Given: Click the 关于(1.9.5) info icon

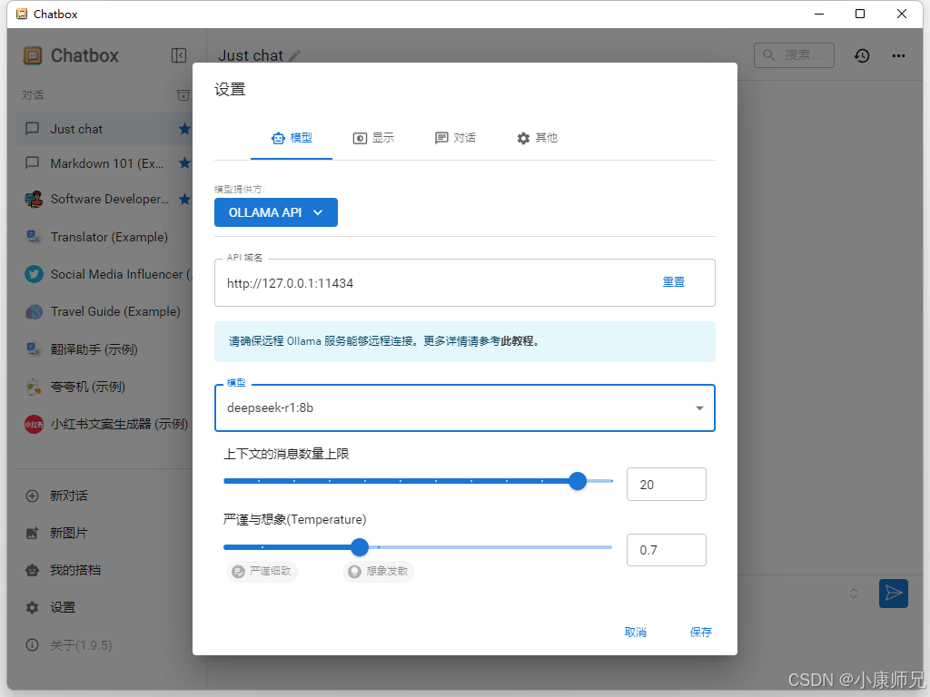Looking at the screenshot, I should pos(33,644).
